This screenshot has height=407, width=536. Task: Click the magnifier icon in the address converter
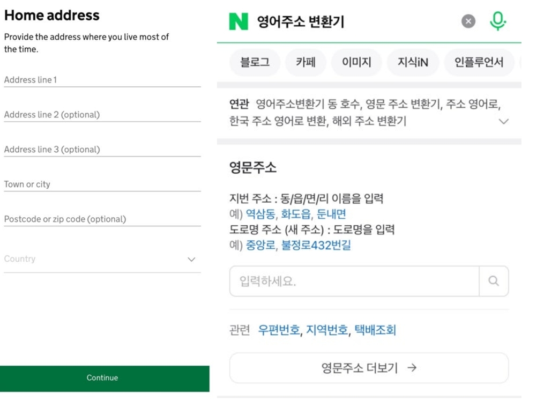coord(494,281)
